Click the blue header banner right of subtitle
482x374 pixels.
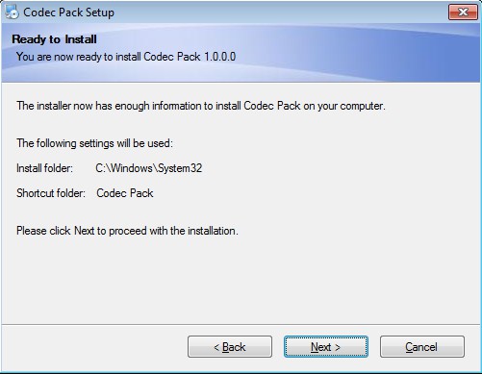click(x=353, y=57)
